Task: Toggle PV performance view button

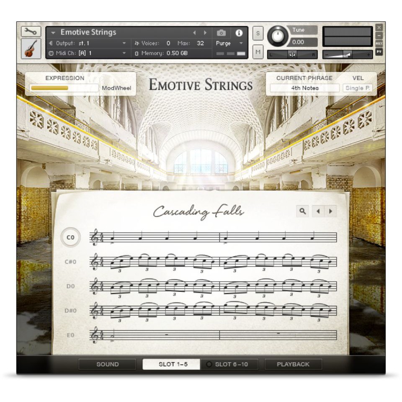Action: click(x=379, y=52)
